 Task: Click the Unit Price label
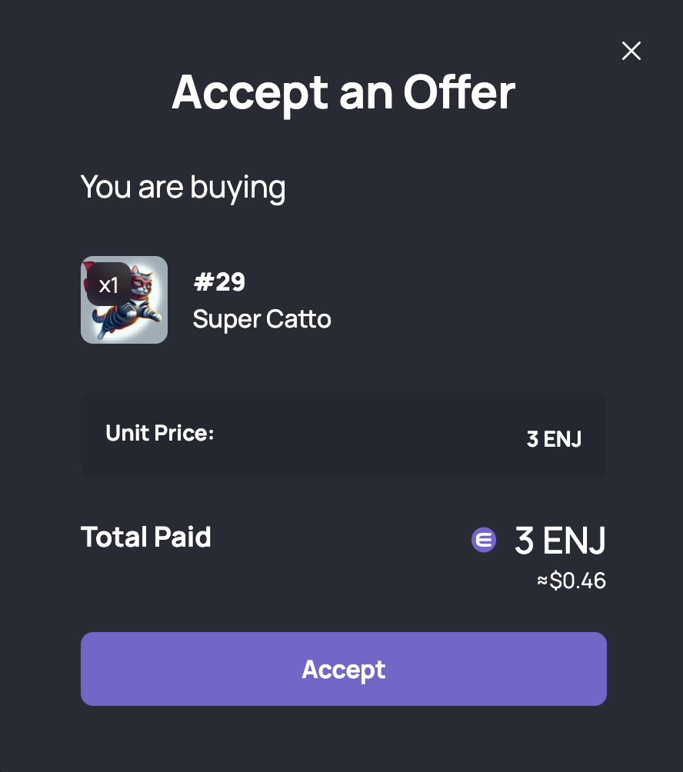(x=159, y=433)
